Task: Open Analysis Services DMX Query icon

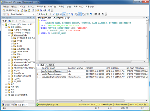Action: 26,10
